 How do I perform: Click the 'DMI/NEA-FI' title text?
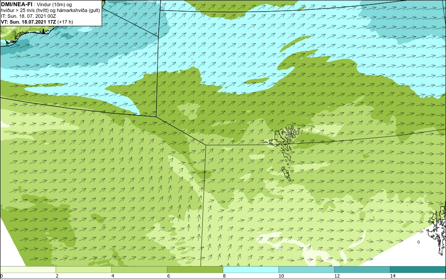coord(17,4)
